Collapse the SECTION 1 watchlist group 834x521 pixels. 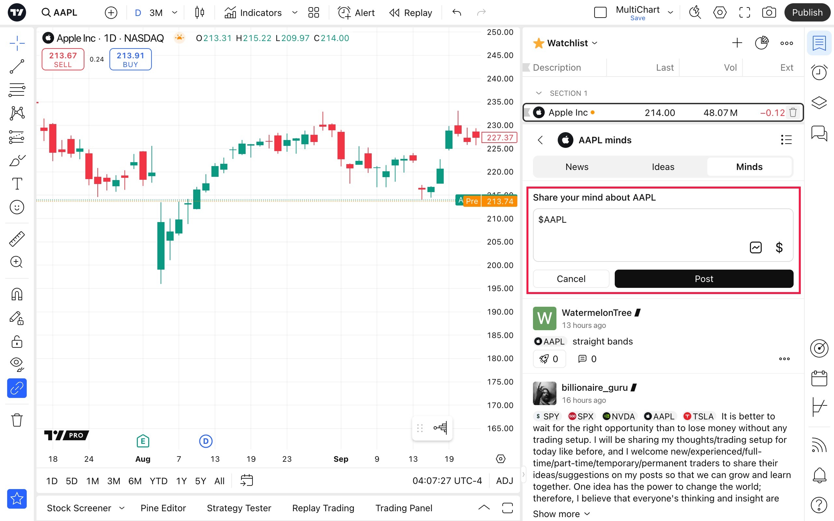pyautogui.click(x=539, y=93)
